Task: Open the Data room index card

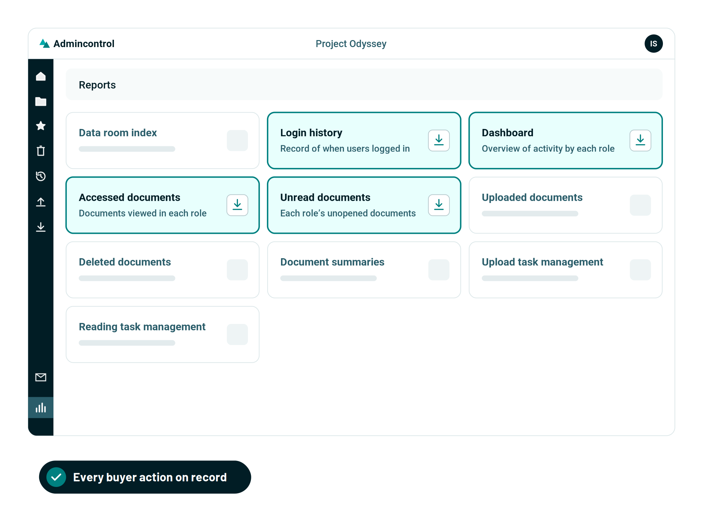Action: 163,141
